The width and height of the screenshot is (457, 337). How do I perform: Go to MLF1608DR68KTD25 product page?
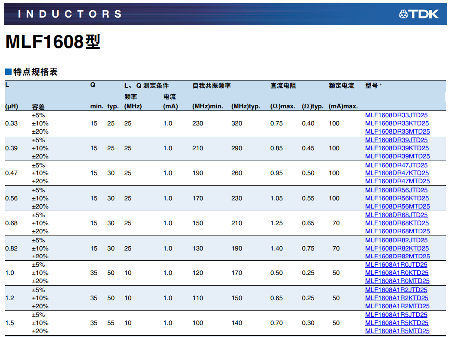click(397, 223)
